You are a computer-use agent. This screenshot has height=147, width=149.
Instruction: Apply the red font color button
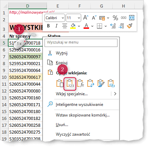86,26
